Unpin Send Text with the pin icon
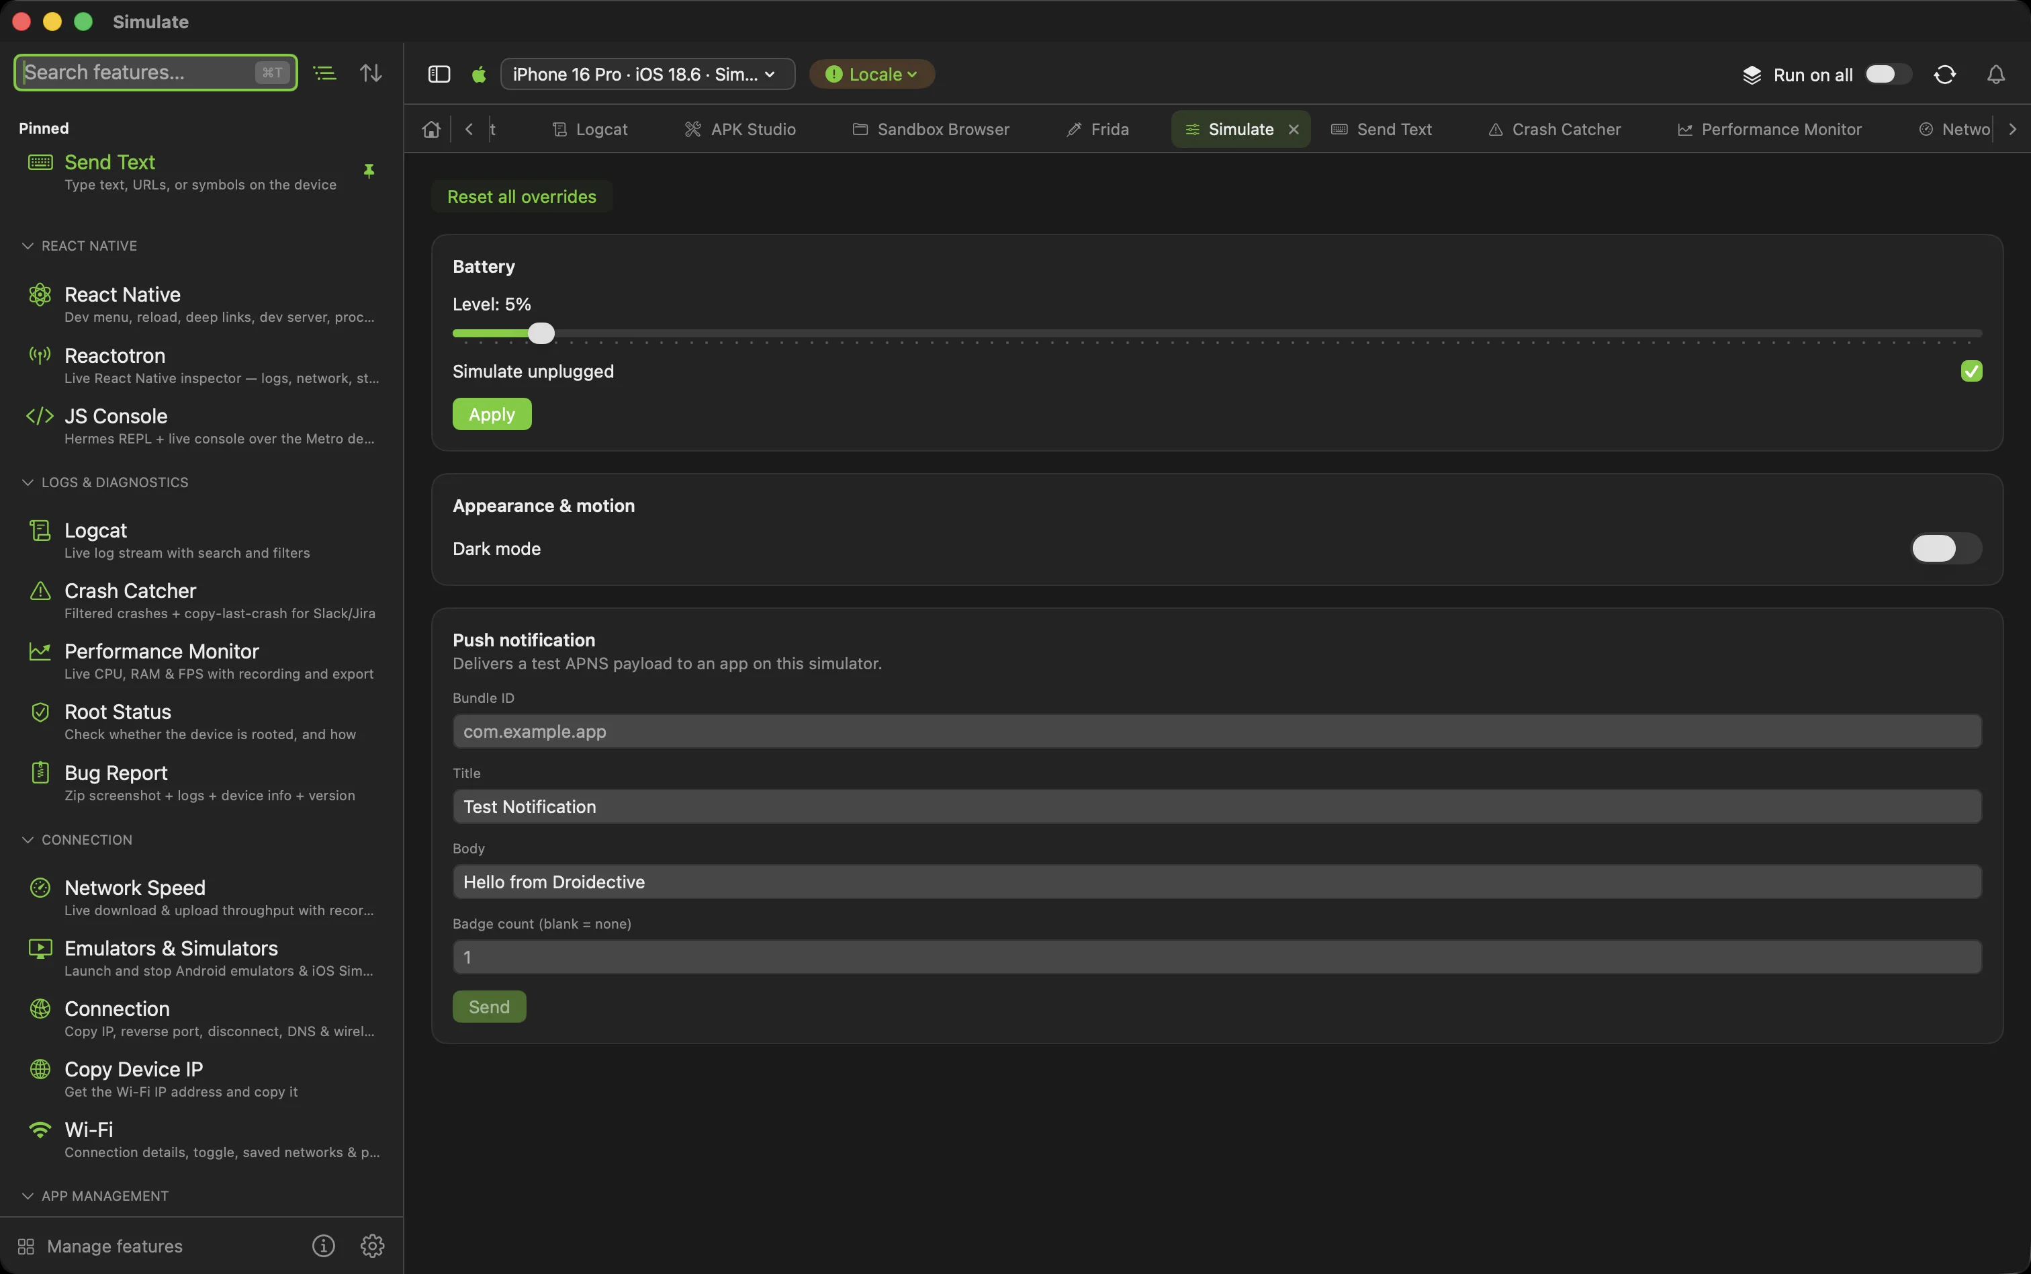Viewport: 2031px width, 1274px height. [x=369, y=171]
